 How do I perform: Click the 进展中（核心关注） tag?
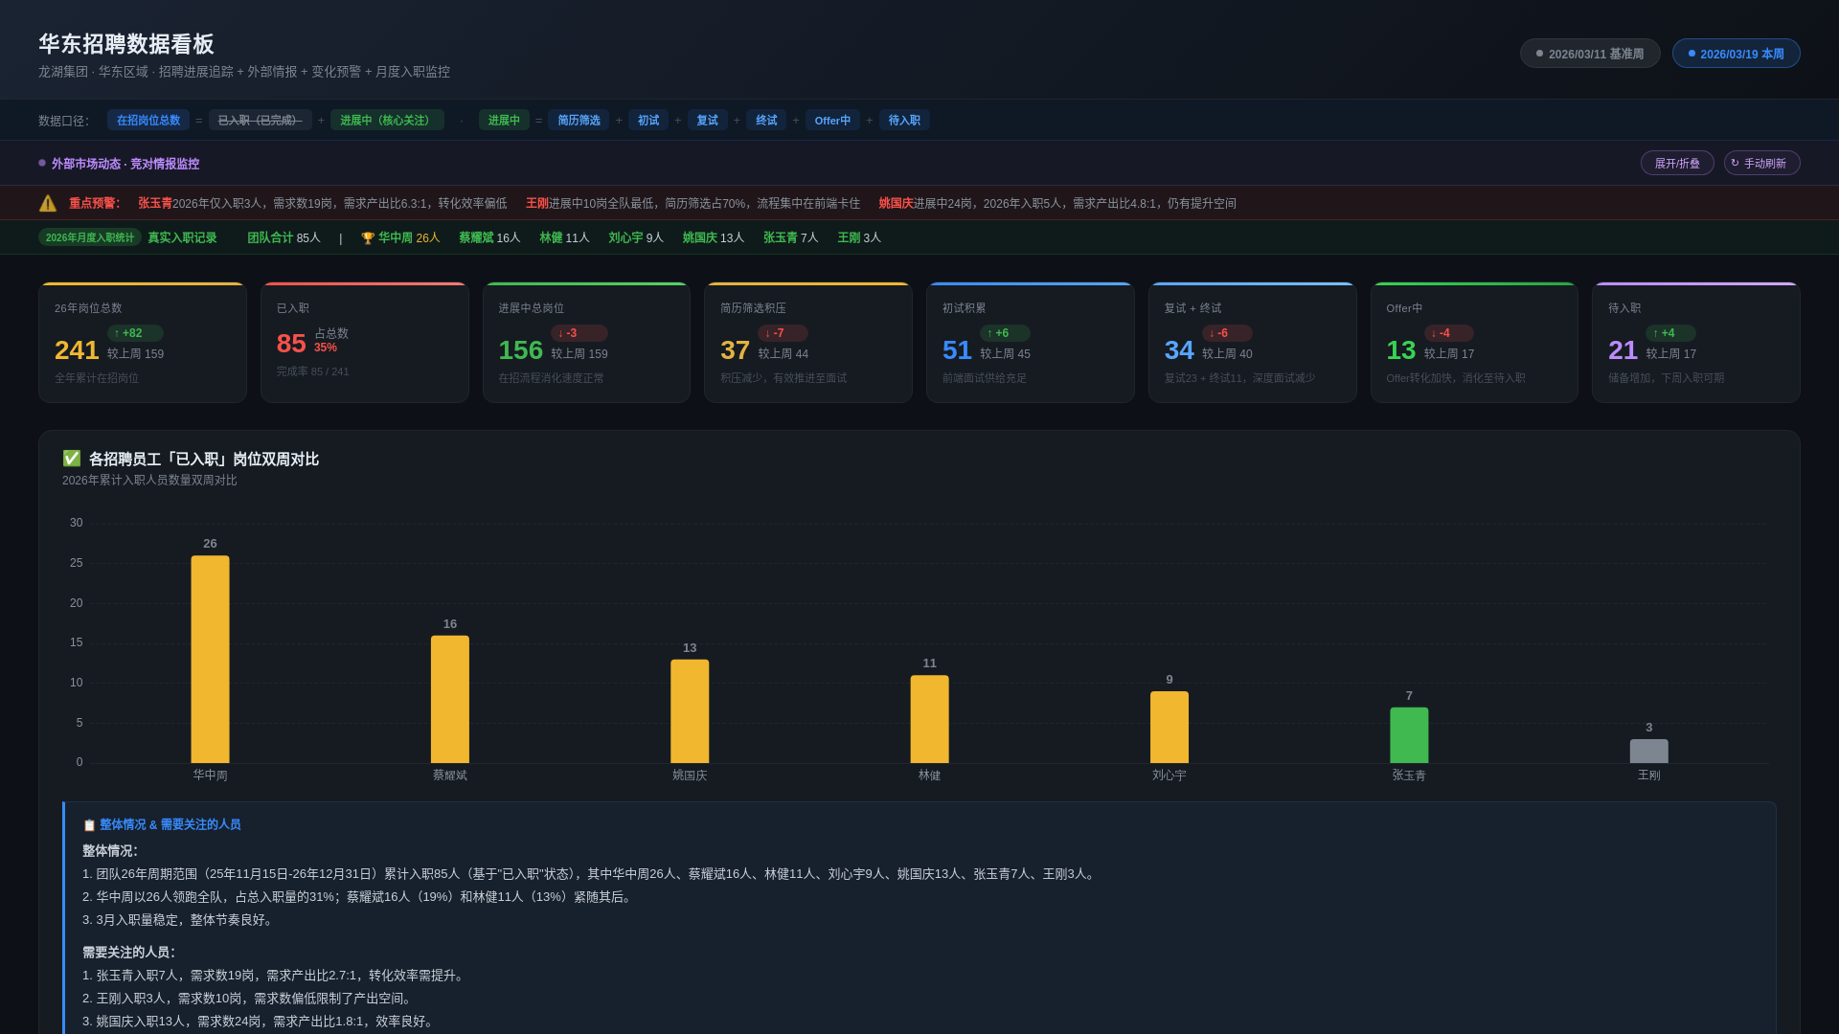pyautogui.click(x=387, y=120)
